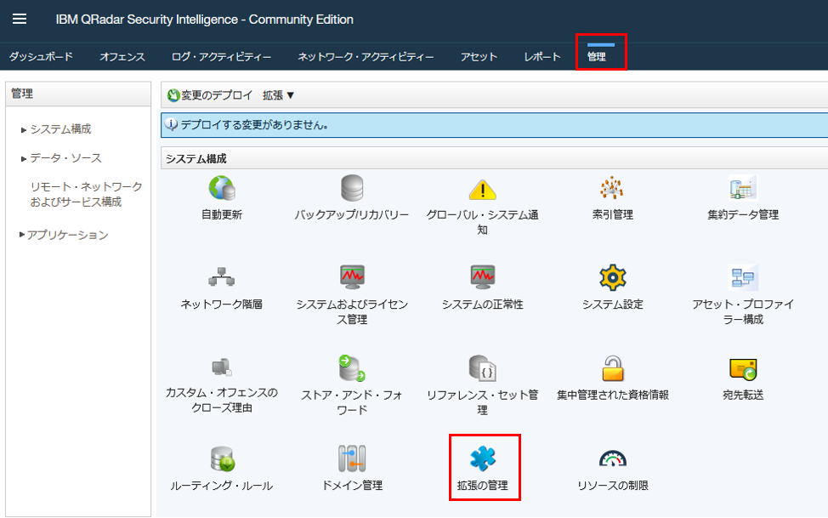Open 拡張の管理 puzzle piece icon
This screenshot has width=828, height=518.
pyautogui.click(x=482, y=458)
